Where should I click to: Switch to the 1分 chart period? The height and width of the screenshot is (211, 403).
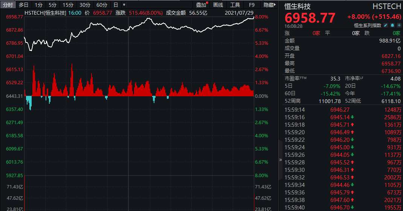click(x=38, y=5)
